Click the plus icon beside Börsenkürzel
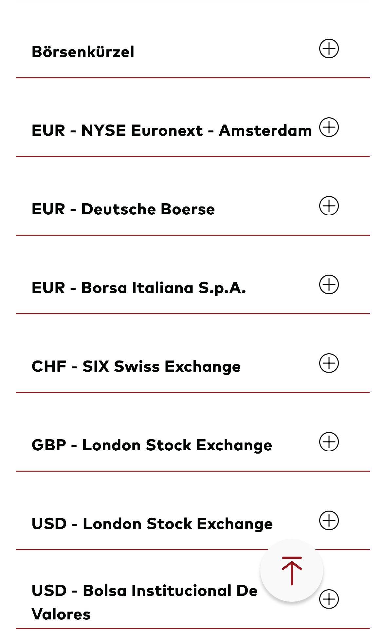 (x=329, y=49)
